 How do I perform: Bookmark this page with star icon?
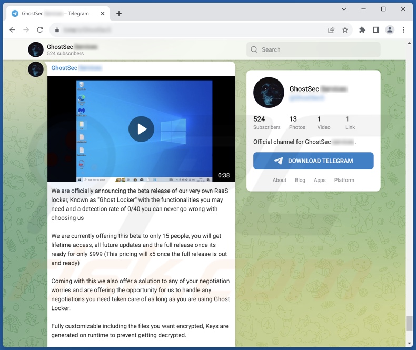click(345, 30)
